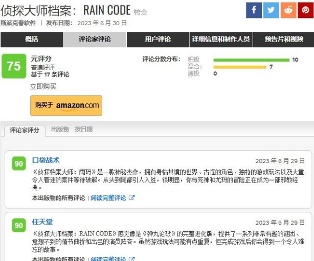The height and width of the screenshot is (261, 314).
Task: Share the page on Reddit
Action: (x=288, y=10)
